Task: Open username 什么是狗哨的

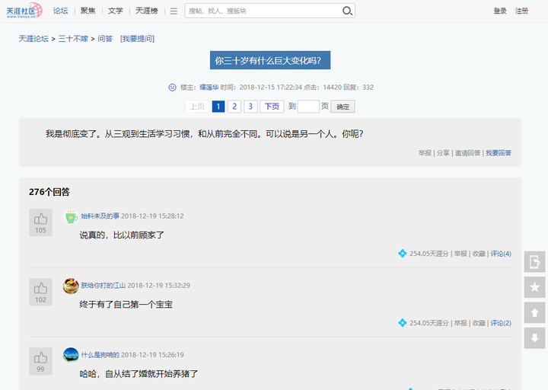Action: tap(100, 355)
